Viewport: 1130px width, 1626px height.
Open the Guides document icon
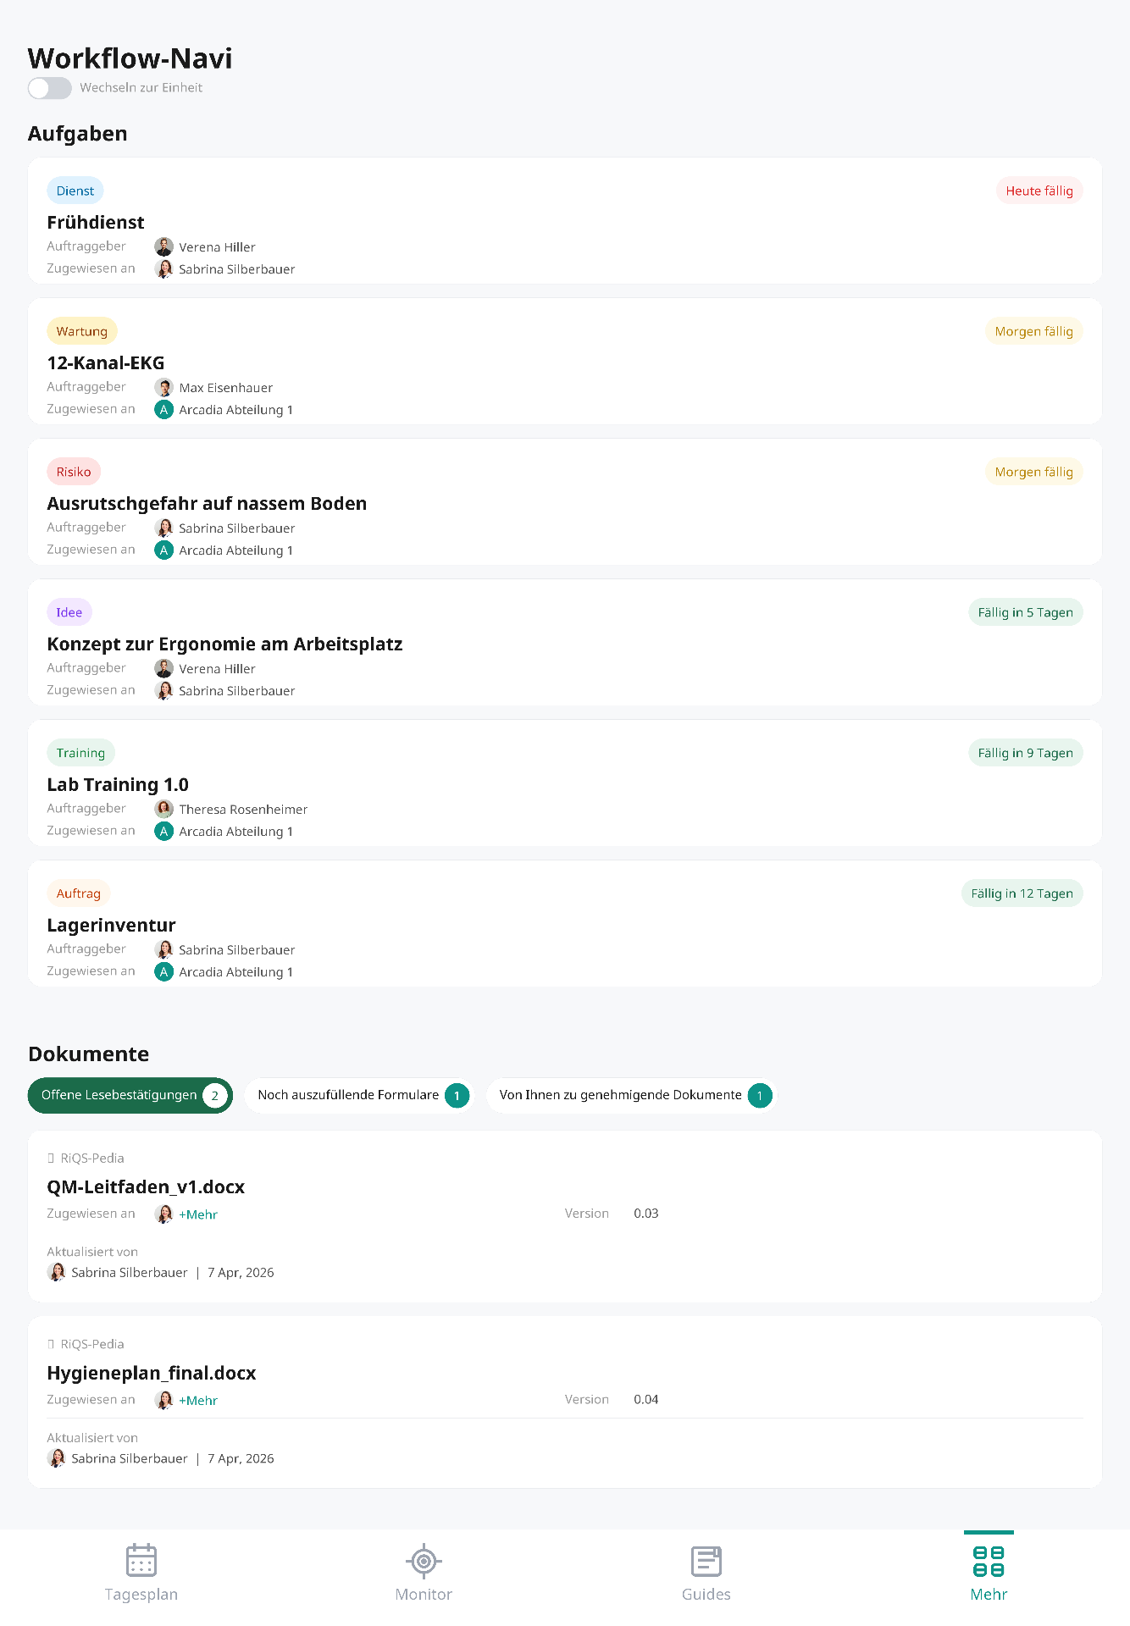tap(706, 1561)
